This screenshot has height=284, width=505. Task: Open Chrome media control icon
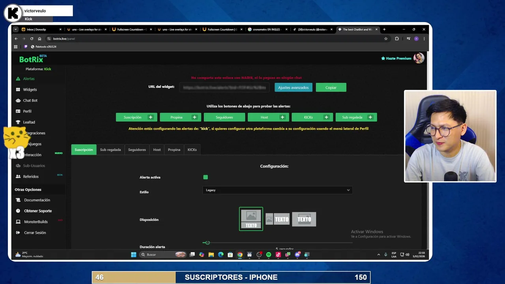(x=408, y=39)
